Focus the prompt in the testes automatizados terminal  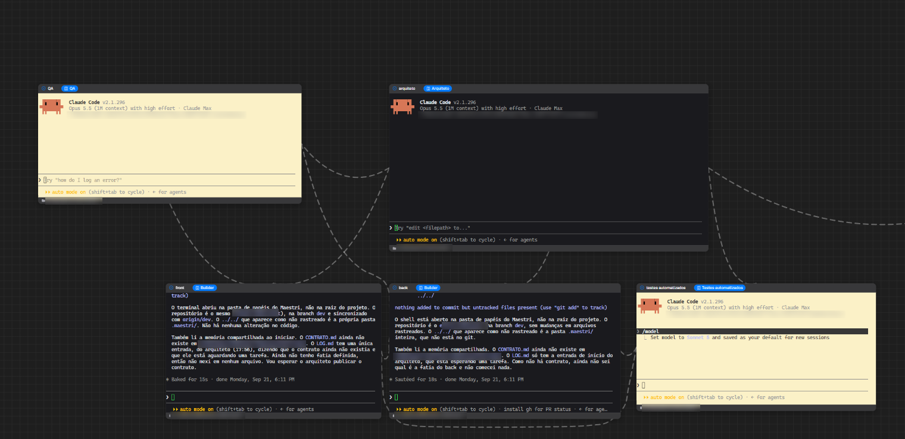(753, 385)
